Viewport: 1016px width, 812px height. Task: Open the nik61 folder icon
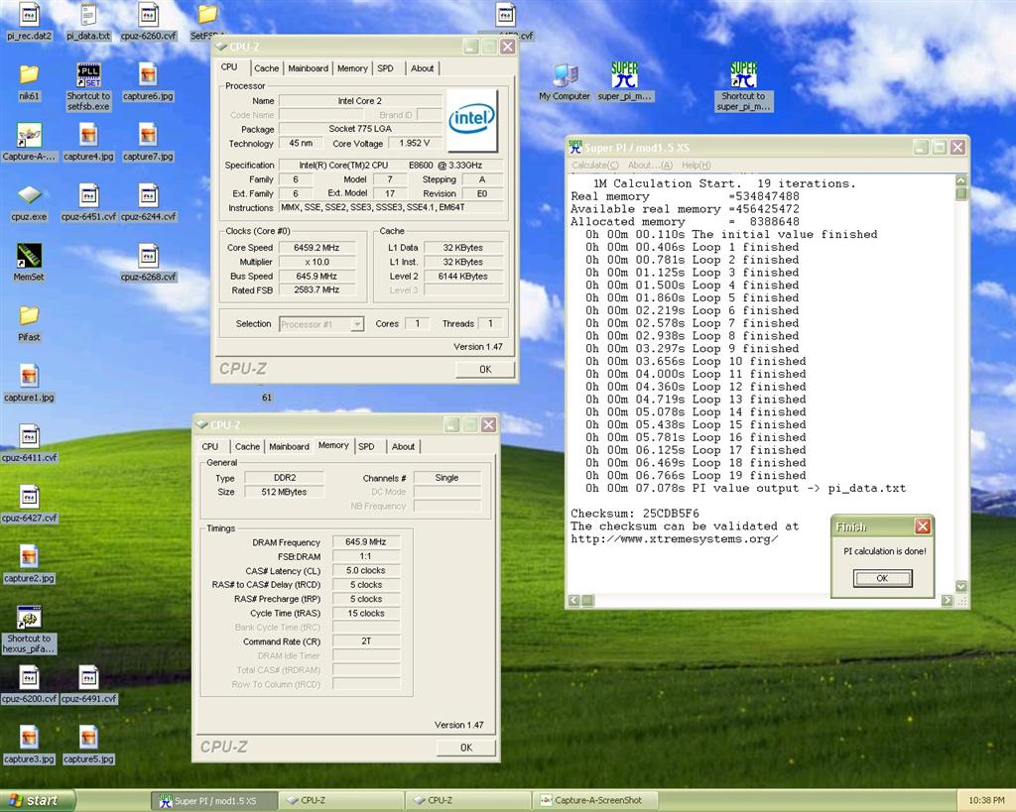tap(29, 82)
